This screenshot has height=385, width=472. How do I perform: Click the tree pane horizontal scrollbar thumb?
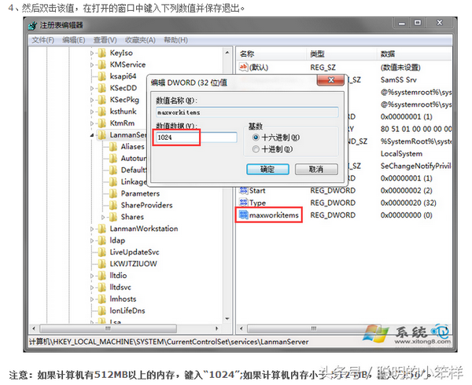click(x=108, y=328)
